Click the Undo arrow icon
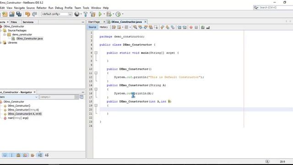The image size is (293, 165). (x=27, y=14)
